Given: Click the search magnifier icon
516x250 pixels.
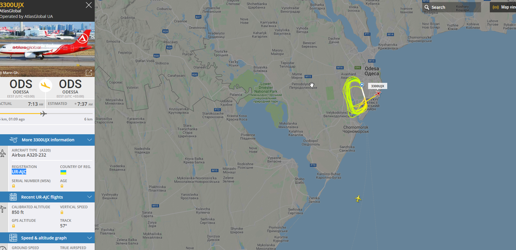Looking at the screenshot, I should (427, 7).
